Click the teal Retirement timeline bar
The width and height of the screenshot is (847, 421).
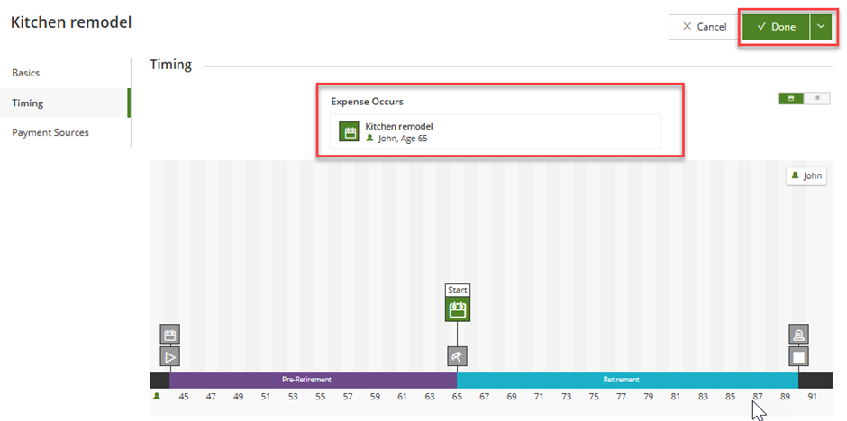[x=622, y=380]
